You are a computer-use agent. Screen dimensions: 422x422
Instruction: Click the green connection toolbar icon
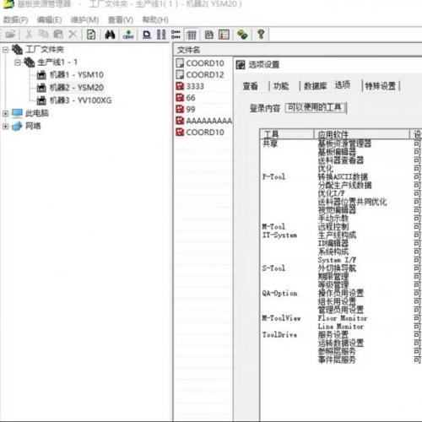tap(242, 35)
